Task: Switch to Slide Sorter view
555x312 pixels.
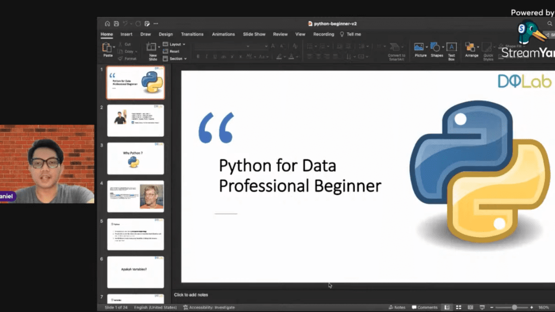Action: (458, 307)
